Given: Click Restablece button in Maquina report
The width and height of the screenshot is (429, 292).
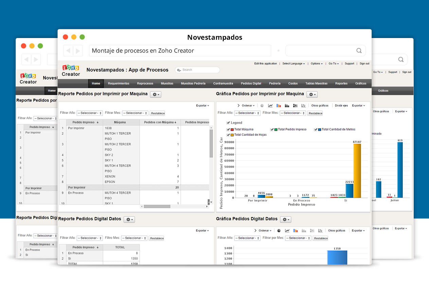Looking at the screenshot, I should [x=158, y=113].
